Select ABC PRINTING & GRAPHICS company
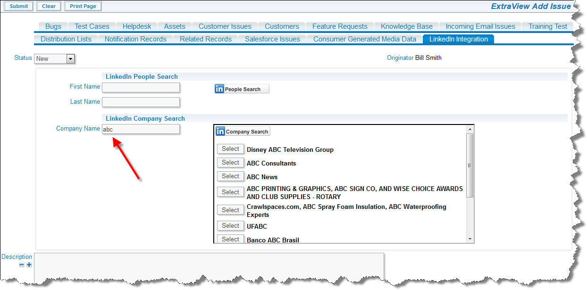This screenshot has width=587, height=290. (x=230, y=192)
